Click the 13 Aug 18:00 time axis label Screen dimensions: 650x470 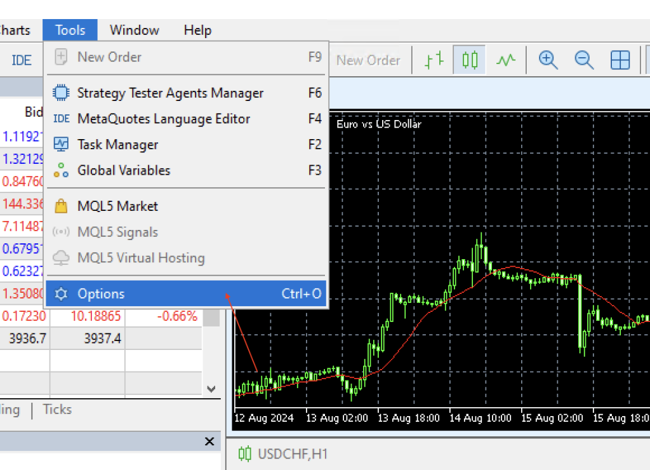408,418
